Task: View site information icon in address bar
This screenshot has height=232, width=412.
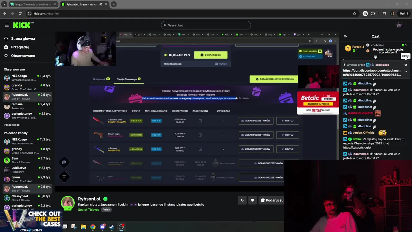Action: tap(29, 14)
